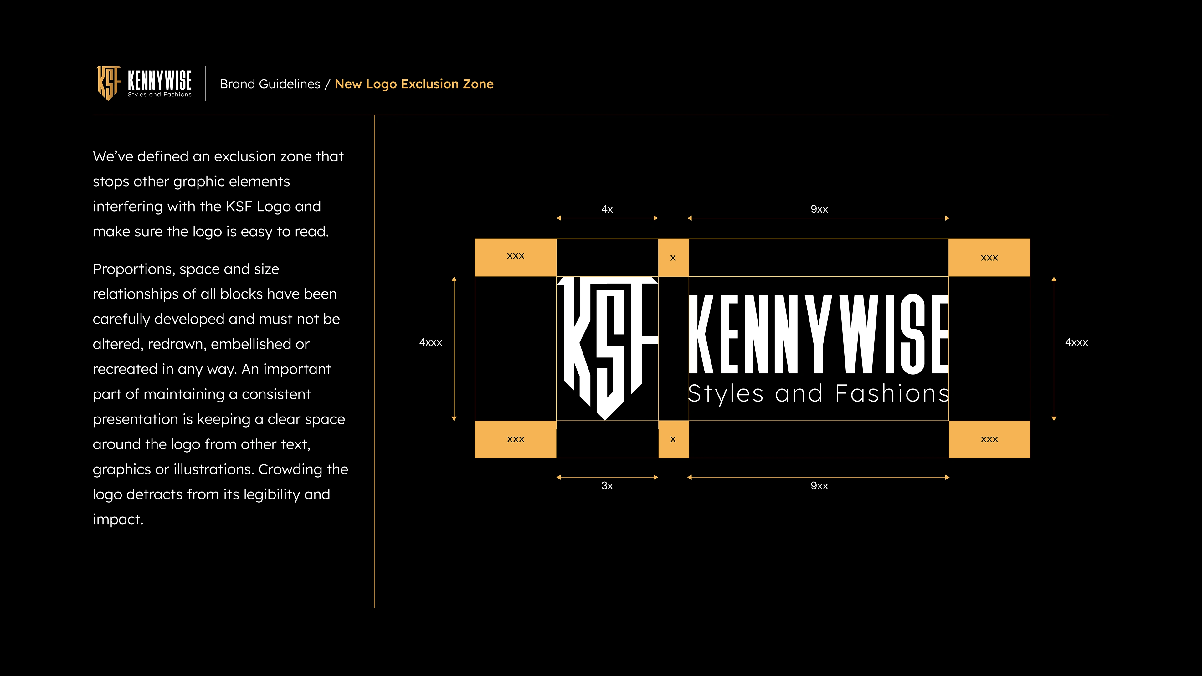
Task: Click the large white KENNYWISE wordmark
Action: click(x=819, y=334)
